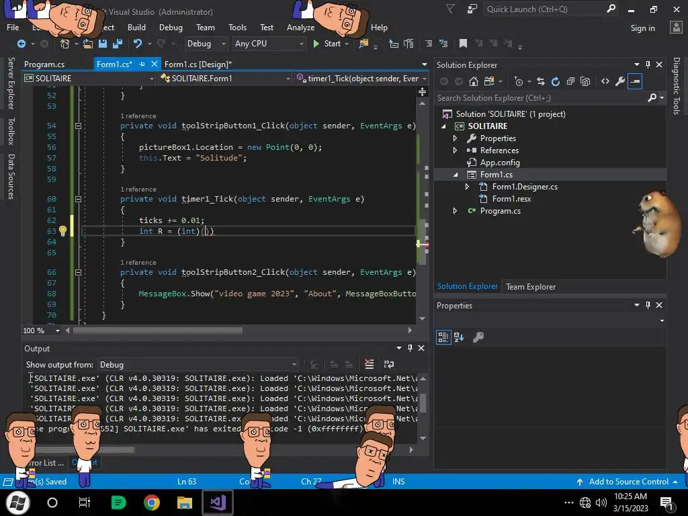Click the decrease indent toolbar icon
This screenshot has height=516, width=688.
coord(429,44)
